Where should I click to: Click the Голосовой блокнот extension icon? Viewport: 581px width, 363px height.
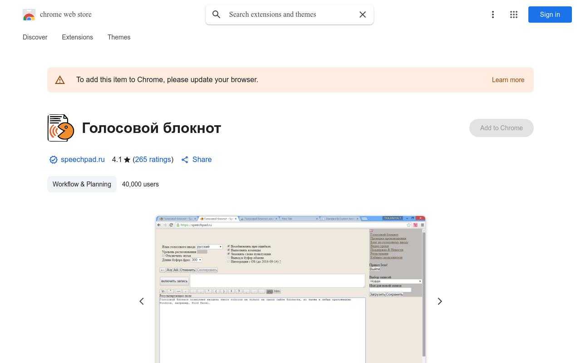tap(61, 128)
